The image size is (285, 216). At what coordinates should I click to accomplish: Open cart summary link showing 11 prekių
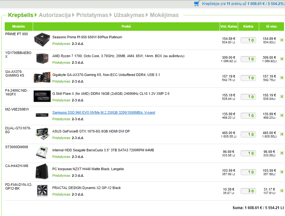[243, 4]
